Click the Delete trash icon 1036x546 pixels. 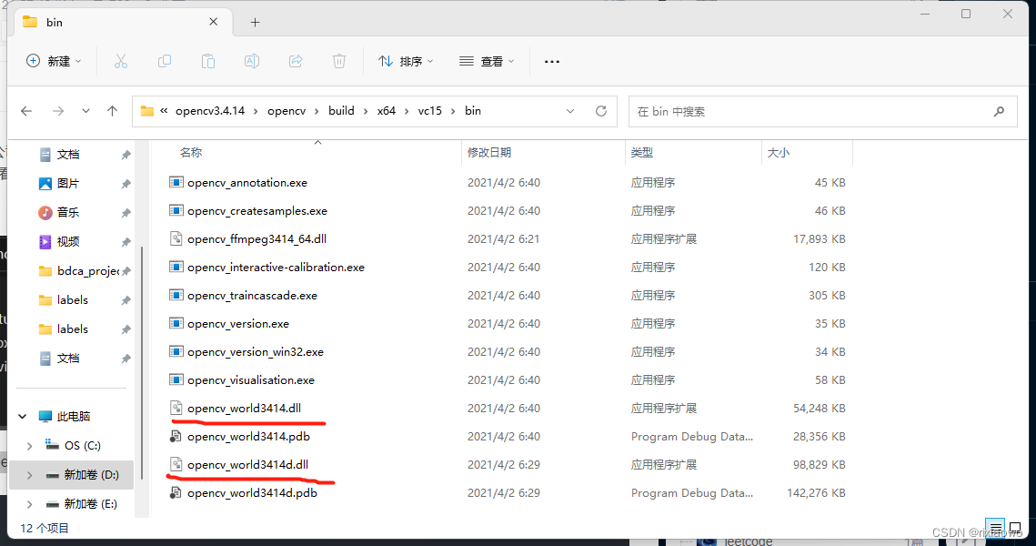pyautogui.click(x=339, y=62)
